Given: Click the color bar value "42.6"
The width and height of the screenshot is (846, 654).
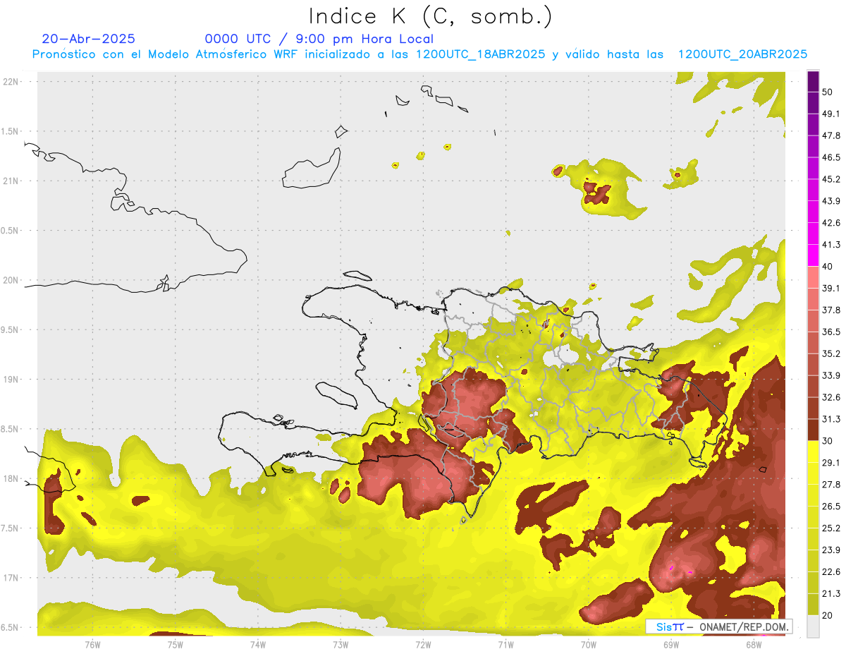Looking at the screenshot, I should click(x=831, y=223).
